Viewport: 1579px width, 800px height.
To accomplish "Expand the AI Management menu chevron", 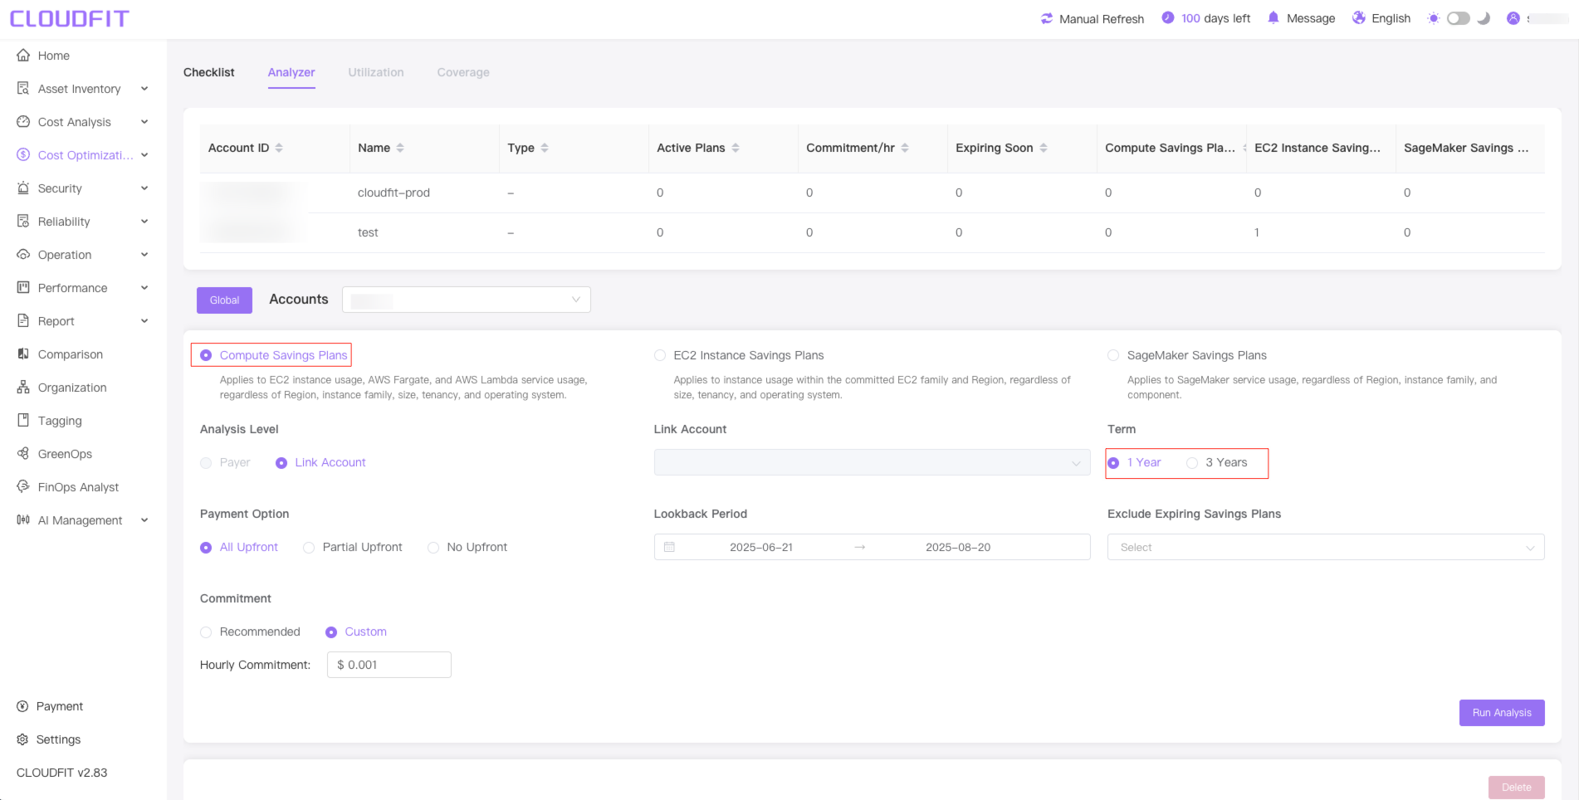I will click(144, 520).
